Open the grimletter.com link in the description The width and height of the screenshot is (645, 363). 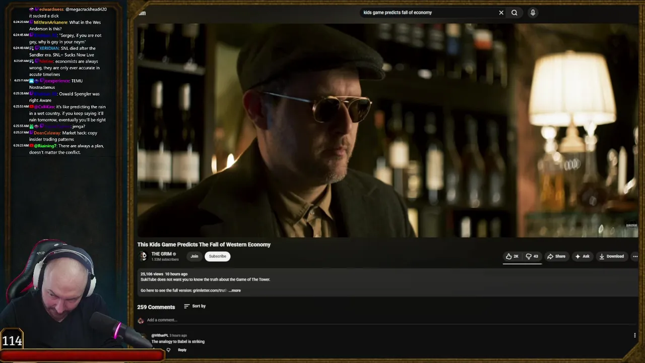tap(210, 290)
